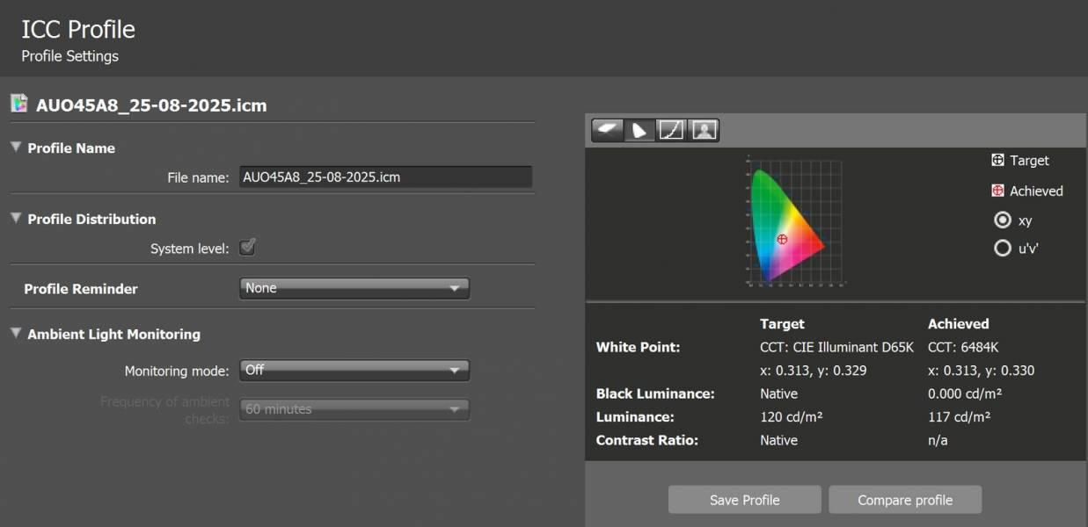Click the red Achieved crosshair legend icon

[x=997, y=191]
